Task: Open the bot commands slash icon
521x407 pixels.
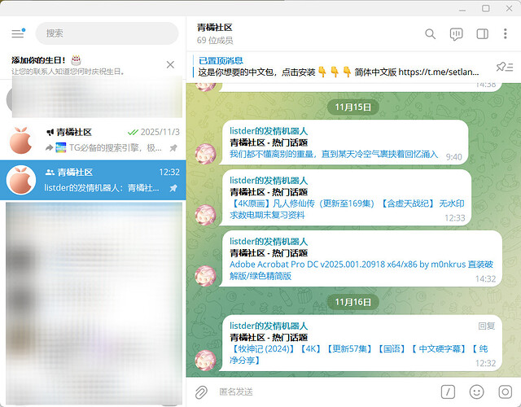Action: click(448, 392)
